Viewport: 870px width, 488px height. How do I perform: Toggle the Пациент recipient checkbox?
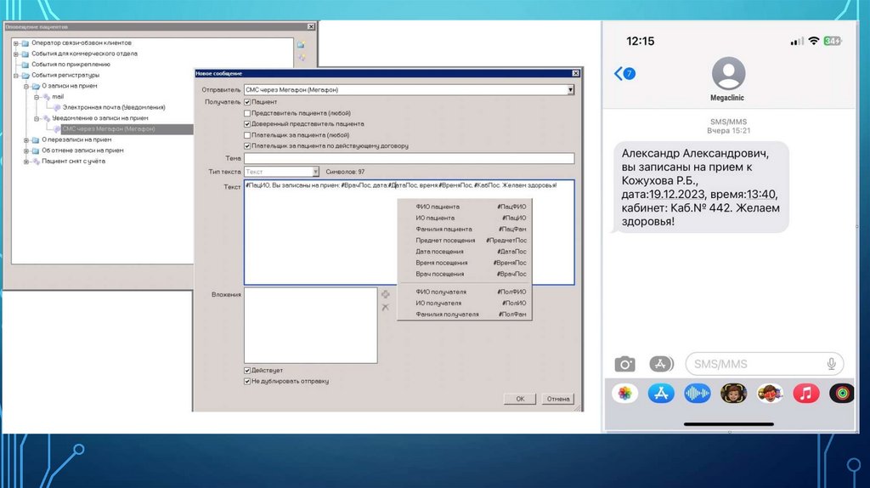click(247, 102)
